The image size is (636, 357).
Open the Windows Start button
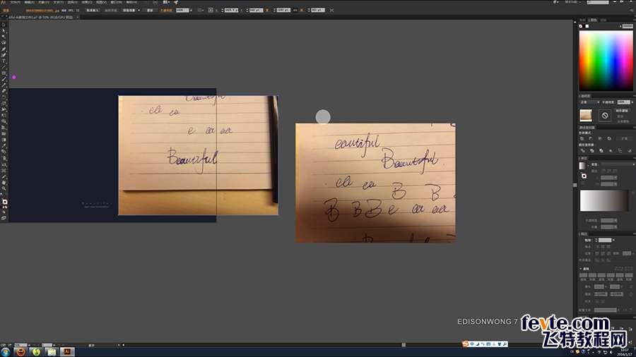click(5, 352)
